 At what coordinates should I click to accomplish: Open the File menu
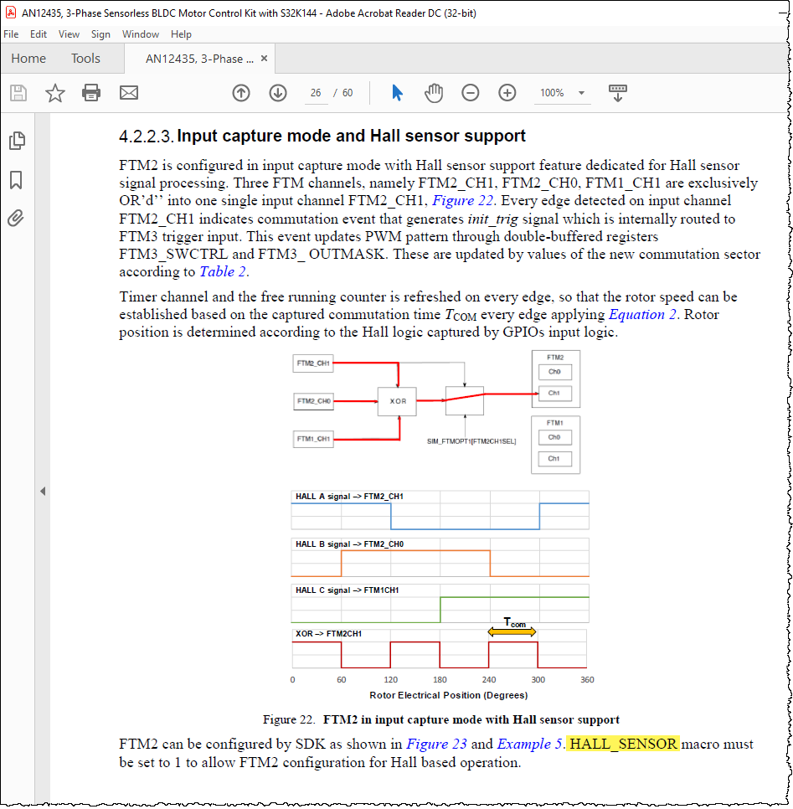11,33
